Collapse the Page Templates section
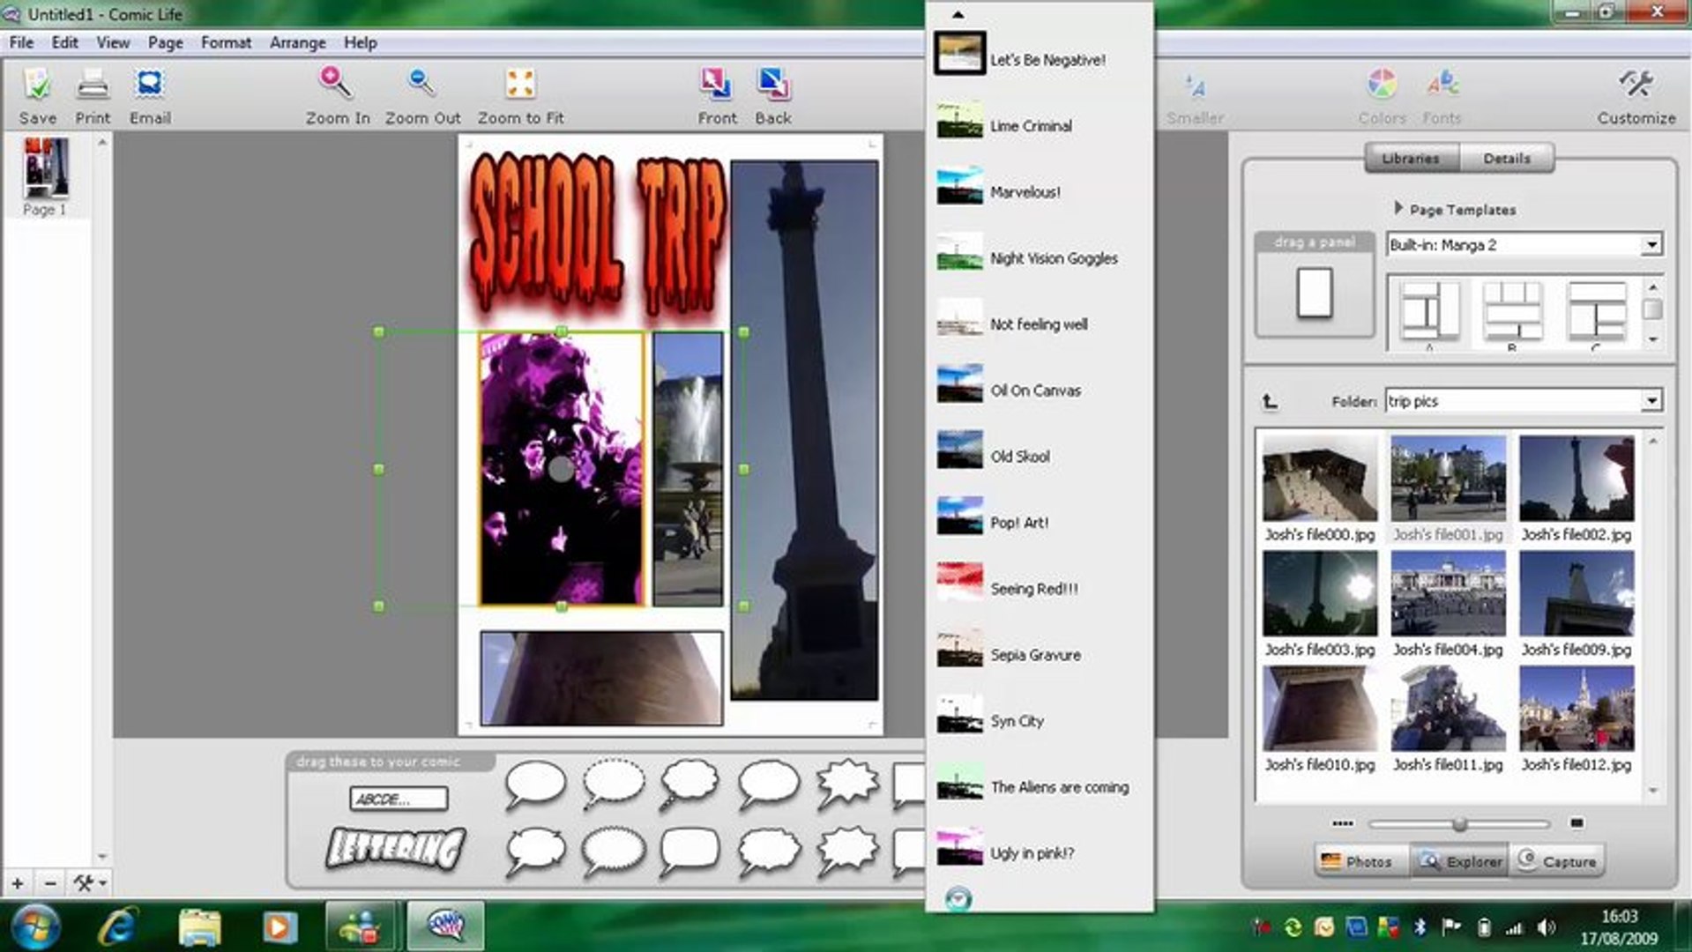The width and height of the screenshot is (1692, 952). pos(1398,209)
